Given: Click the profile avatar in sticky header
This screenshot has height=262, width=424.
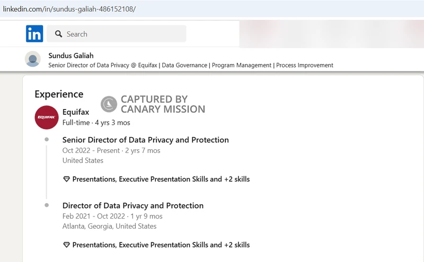Looking at the screenshot, I should click(x=33, y=59).
